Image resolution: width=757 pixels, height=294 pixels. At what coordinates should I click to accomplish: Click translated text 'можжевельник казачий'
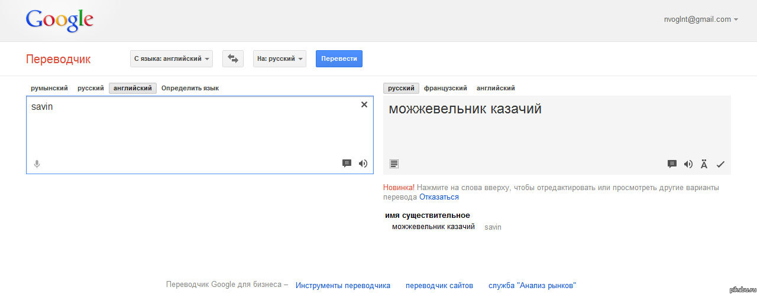pyautogui.click(x=465, y=109)
